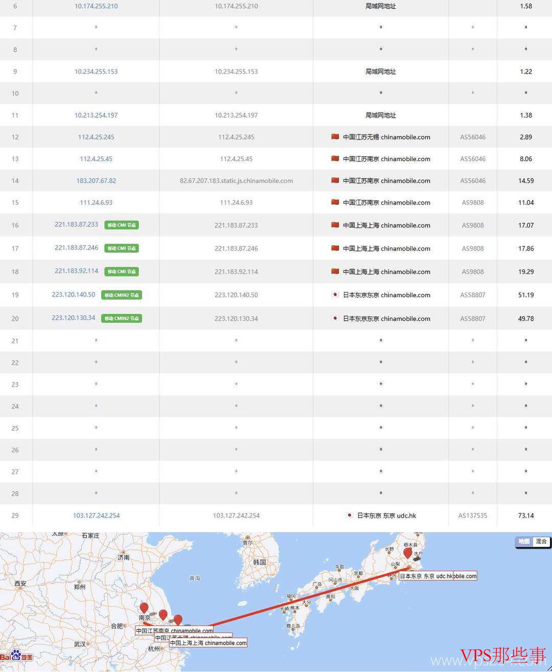
Task: Open IP link 10.174.255.210 in row 6
Action: [x=96, y=6]
